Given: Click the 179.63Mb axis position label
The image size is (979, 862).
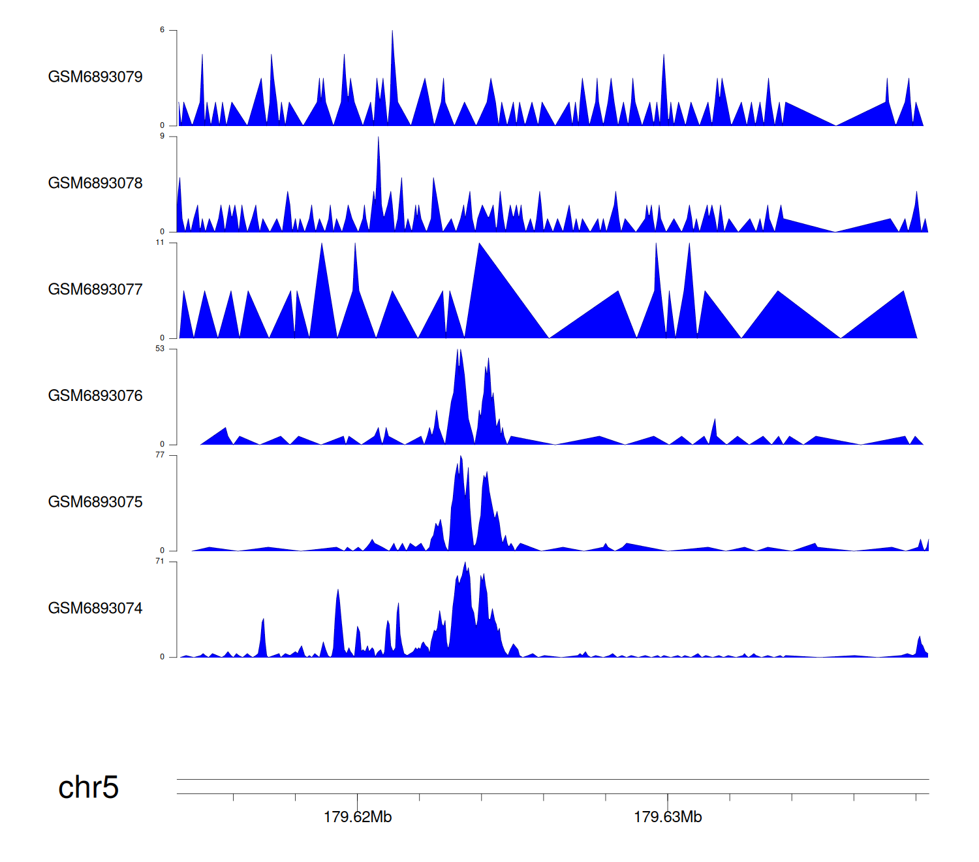Looking at the screenshot, I should coord(668,818).
